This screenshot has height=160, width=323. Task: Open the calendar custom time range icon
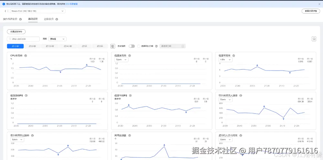pos(113,46)
